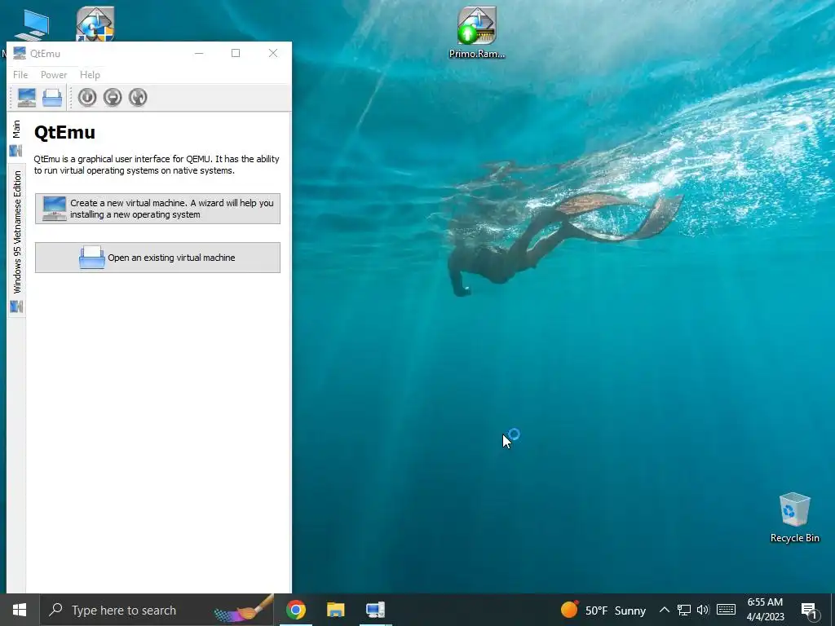Click the volume speaker tray icon

coord(703,610)
